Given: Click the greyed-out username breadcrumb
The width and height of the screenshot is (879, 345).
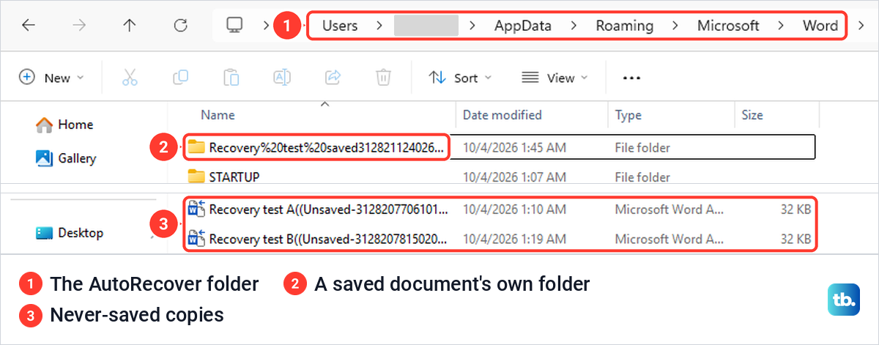Looking at the screenshot, I should coord(426,26).
